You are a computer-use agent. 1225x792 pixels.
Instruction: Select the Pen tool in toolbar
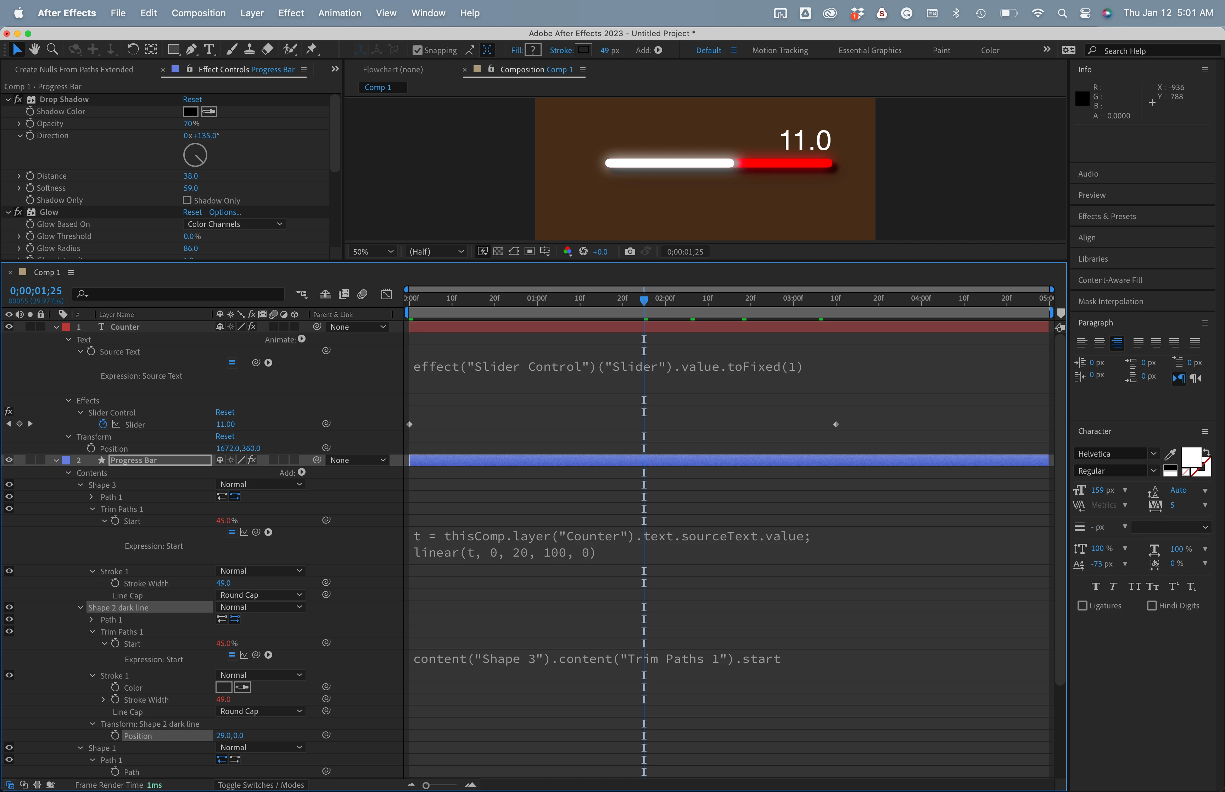tap(191, 49)
